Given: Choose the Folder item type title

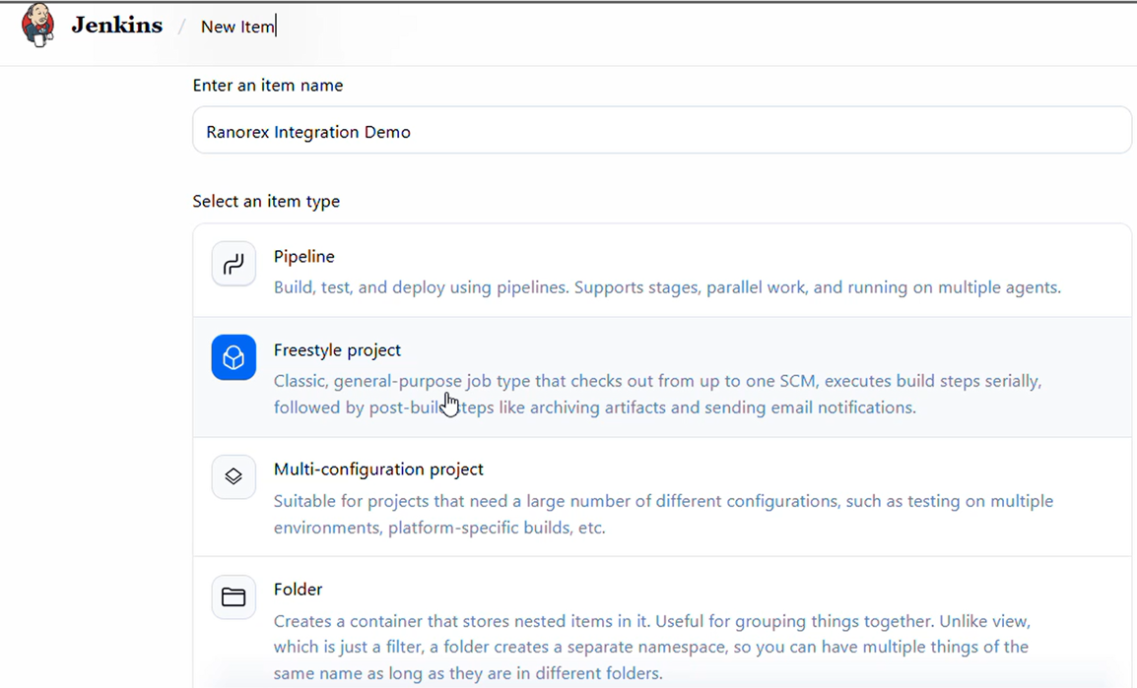Looking at the screenshot, I should click(298, 590).
